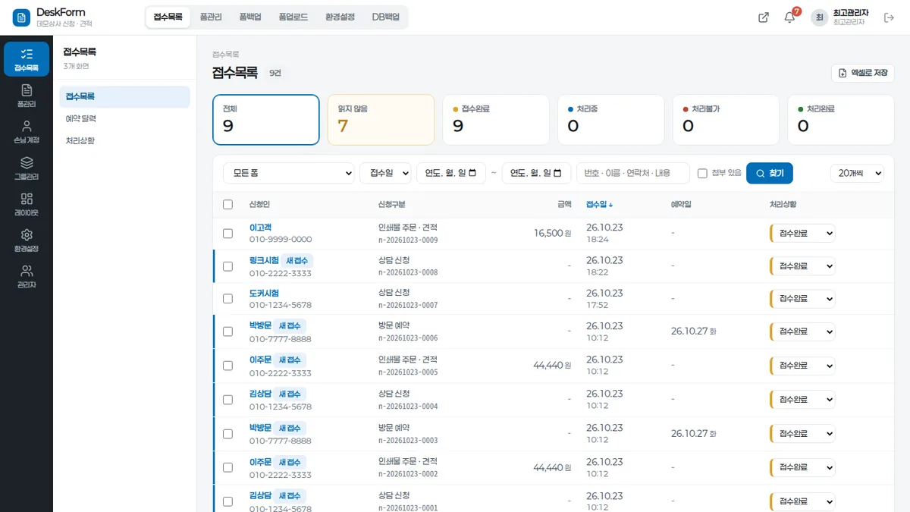Open the 손님 계정 sidebar icon
Image resolution: width=910 pixels, height=512 pixels.
click(x=27, y=131)
